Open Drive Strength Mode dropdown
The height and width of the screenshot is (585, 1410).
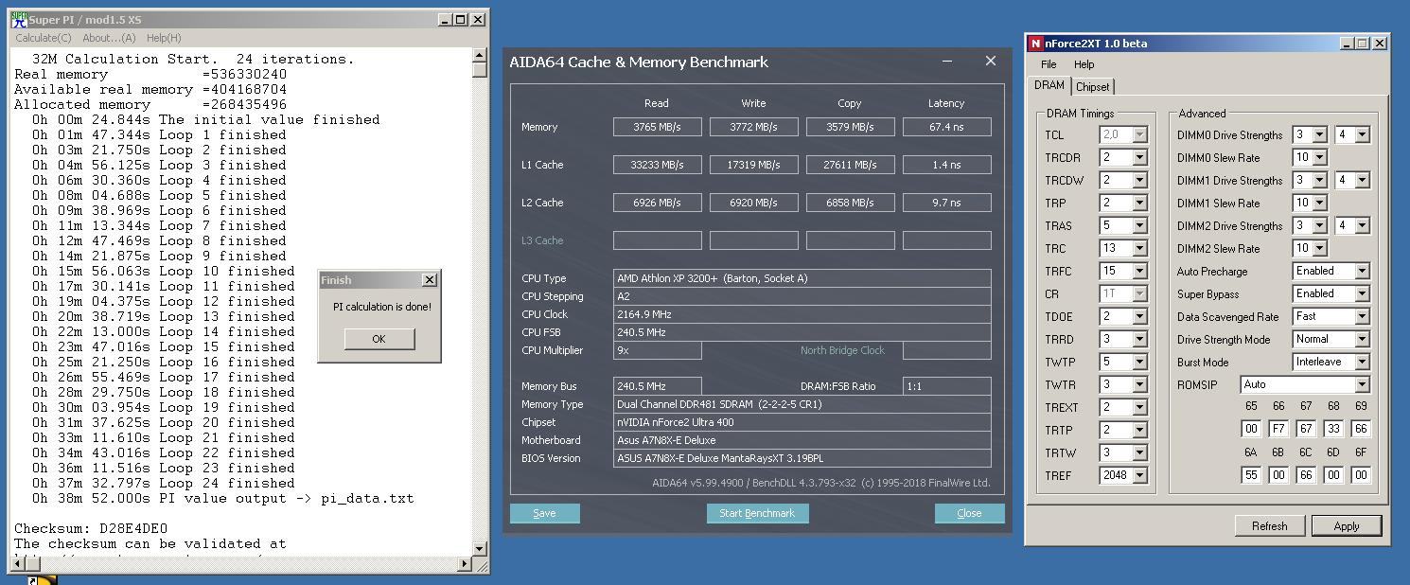(1362, 340)
